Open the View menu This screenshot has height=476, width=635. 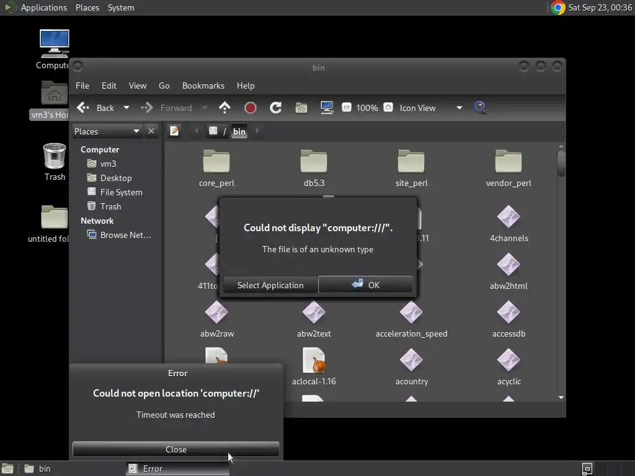tap(138, 86)
